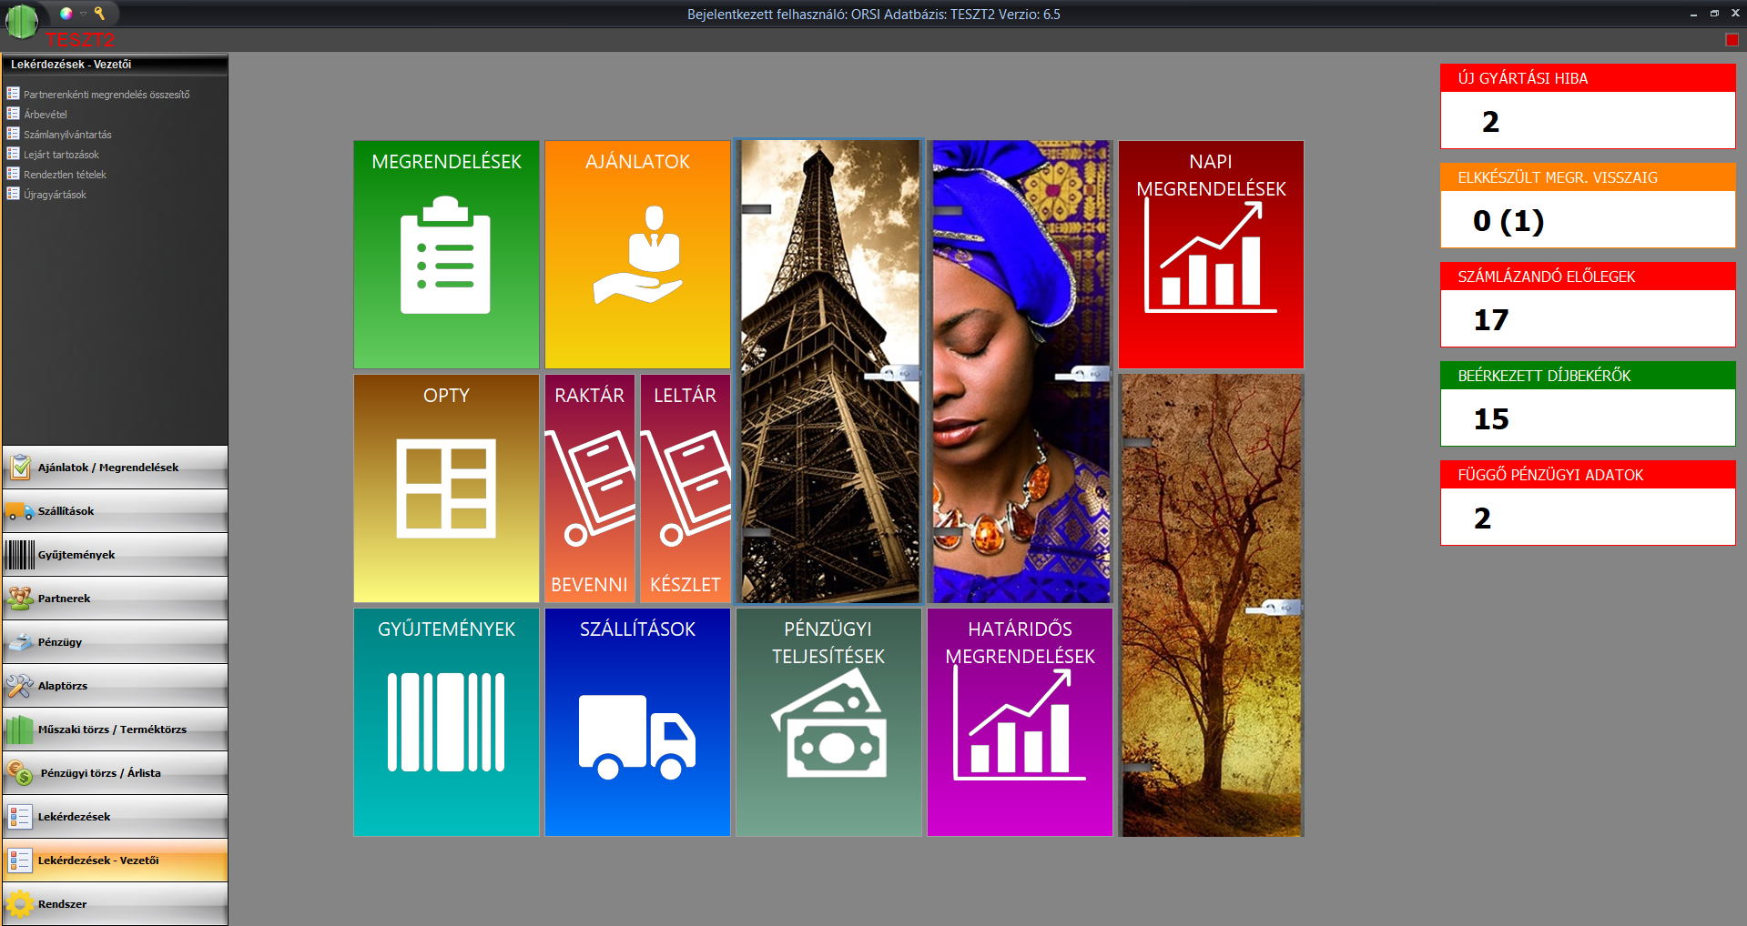Image resolution: width=1747 pixels, height=926 pixels.
Task: Click the OPTY grid tile
Action: pyautogui.click(x=446, y=488)
